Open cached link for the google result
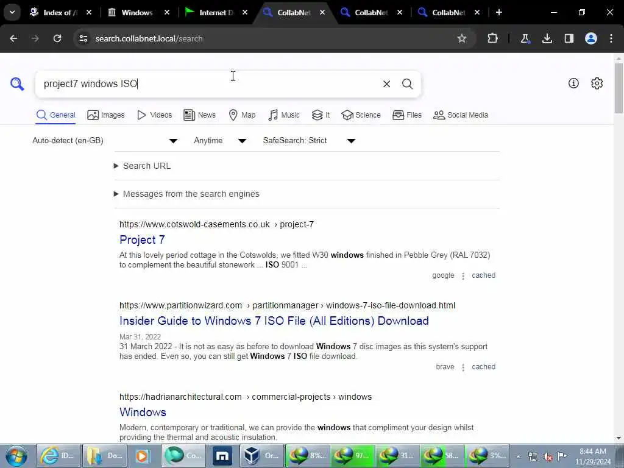 coord(483,275)
